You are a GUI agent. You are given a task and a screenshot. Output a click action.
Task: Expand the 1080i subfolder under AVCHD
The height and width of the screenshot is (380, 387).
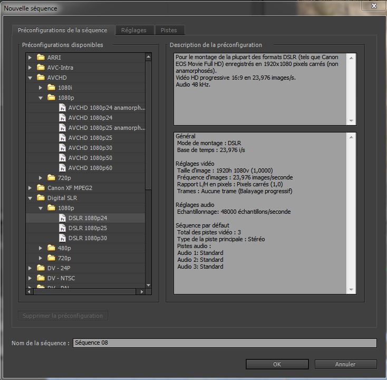point(41,88)
